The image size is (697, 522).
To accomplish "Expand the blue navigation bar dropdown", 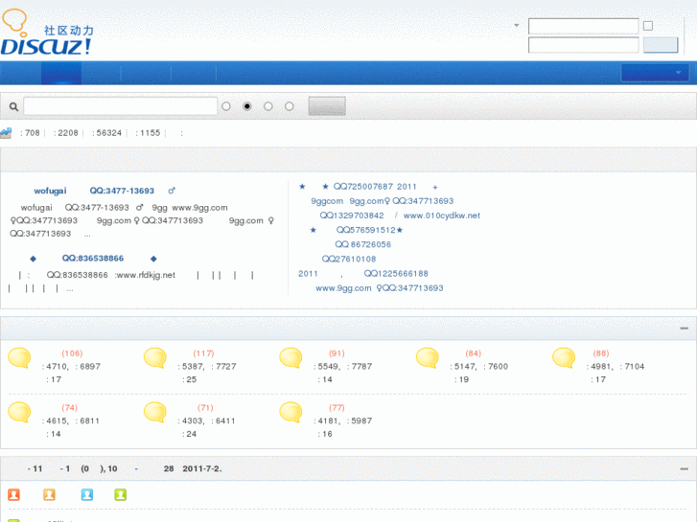I will point(653,73).
